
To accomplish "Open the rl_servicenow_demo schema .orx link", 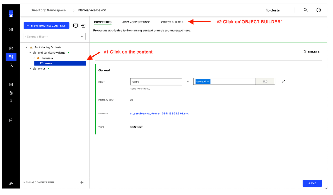I will click(x=159, y=114).
